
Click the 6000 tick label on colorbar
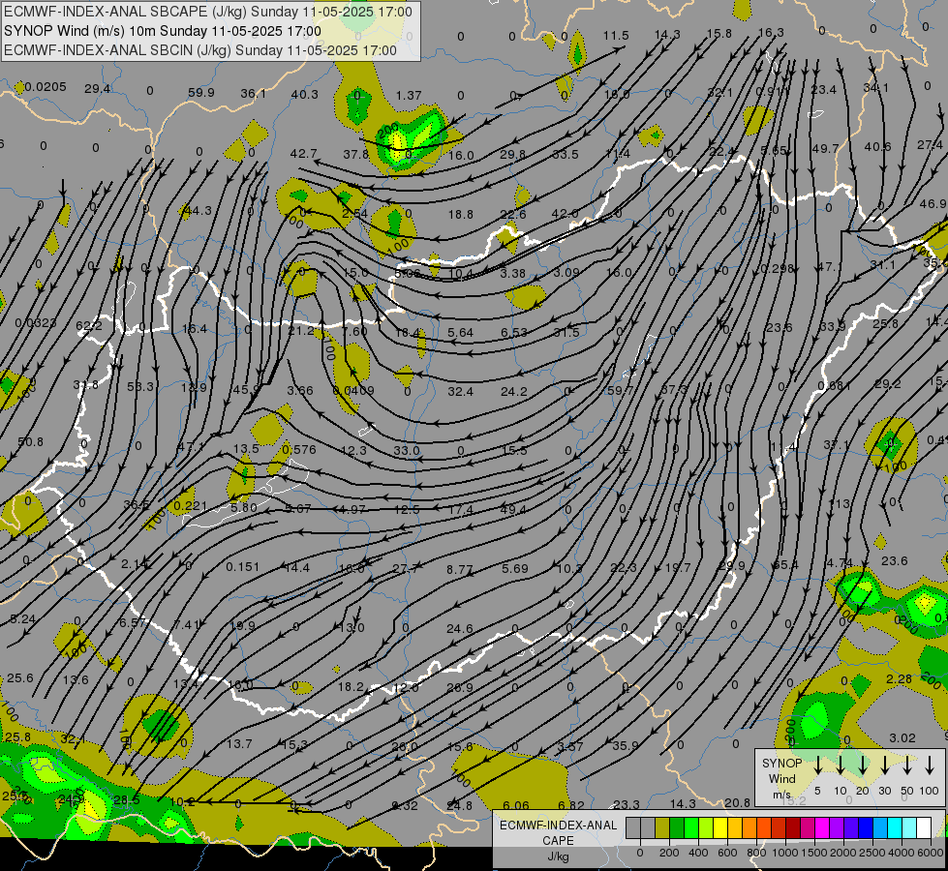[931, 853]
